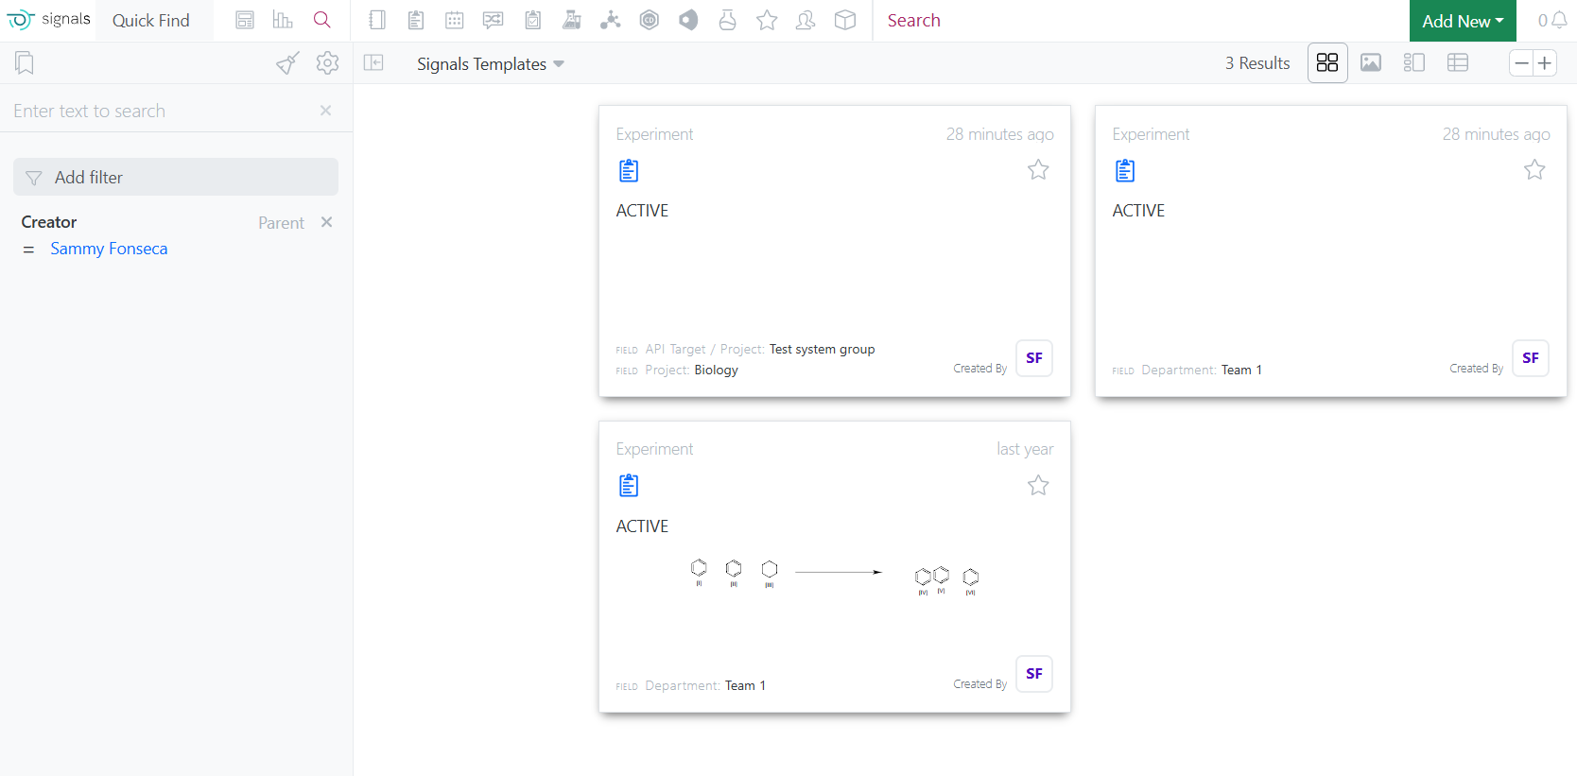
Task: Change the equals operator for Creator
Action: (x=28, y=250)
